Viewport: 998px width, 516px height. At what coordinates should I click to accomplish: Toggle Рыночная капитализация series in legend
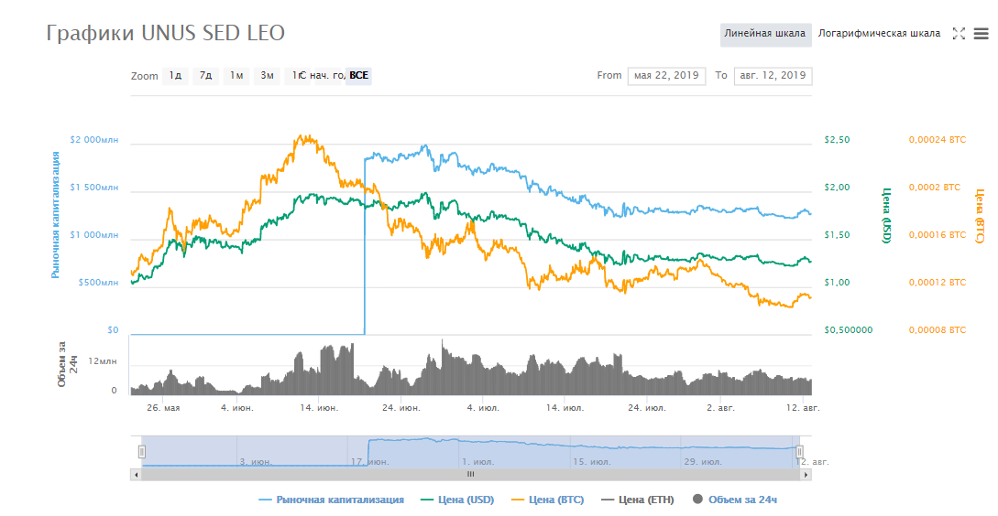coord(331,500)
